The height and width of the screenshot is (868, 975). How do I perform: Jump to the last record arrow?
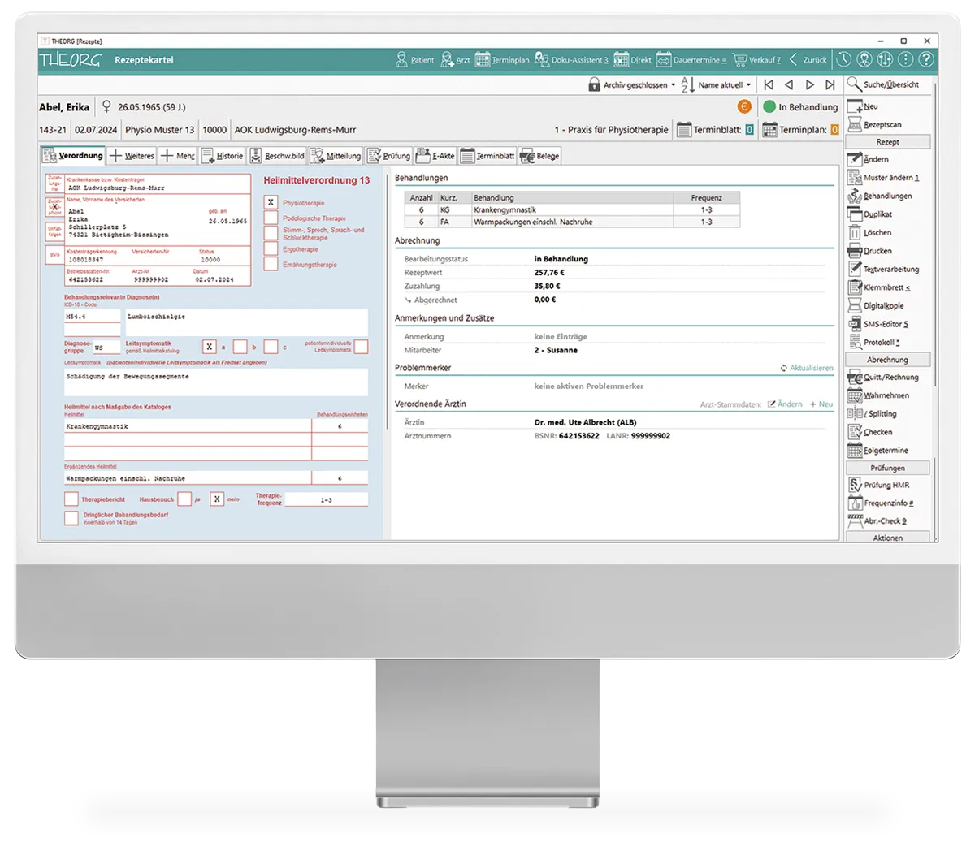(830, 84)
